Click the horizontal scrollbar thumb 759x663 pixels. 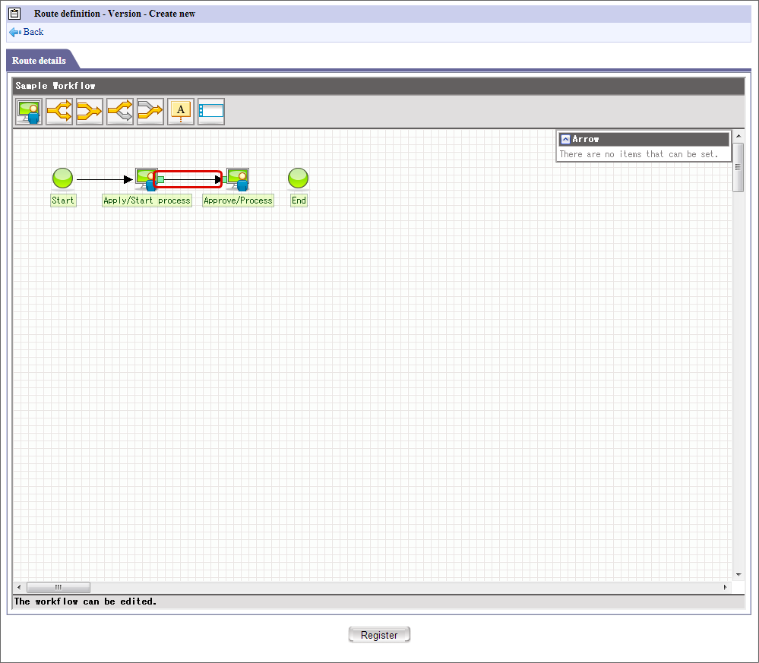[58, 587]
